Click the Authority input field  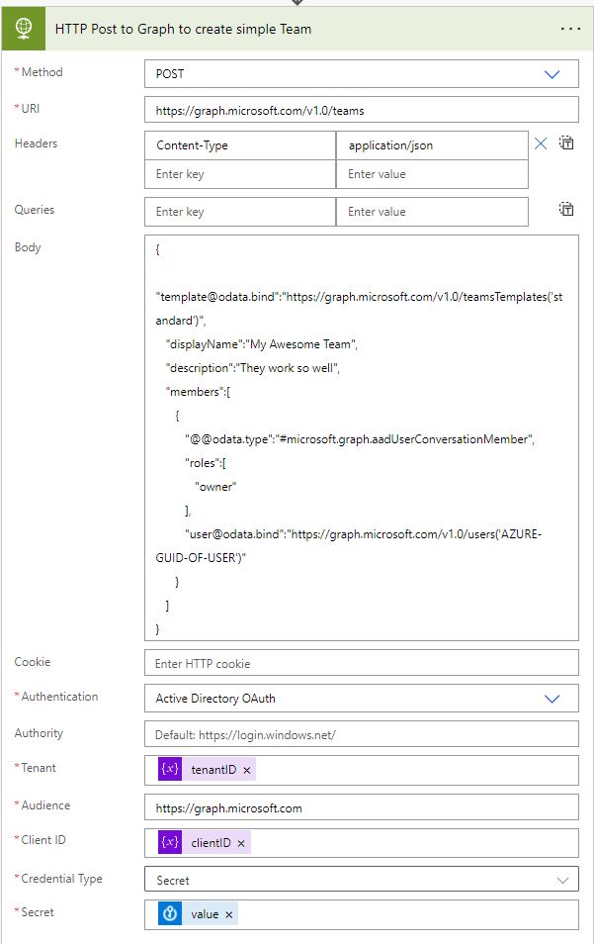(361, 735)
